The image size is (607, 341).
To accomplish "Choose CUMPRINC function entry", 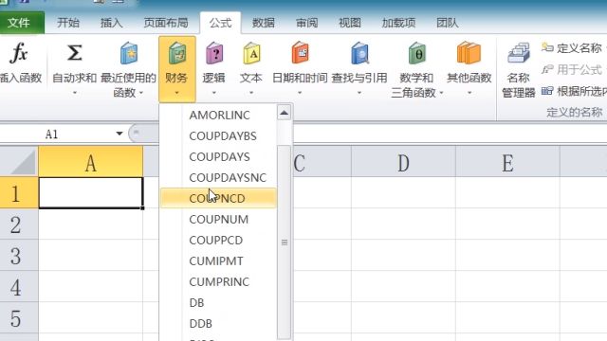I will click(219, 282).
